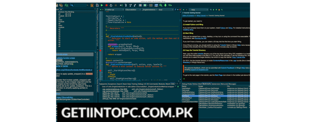This screenshot has height=122, width=310.
Task: Go back in editor history green arrow
Action: (x=101, y=10)
